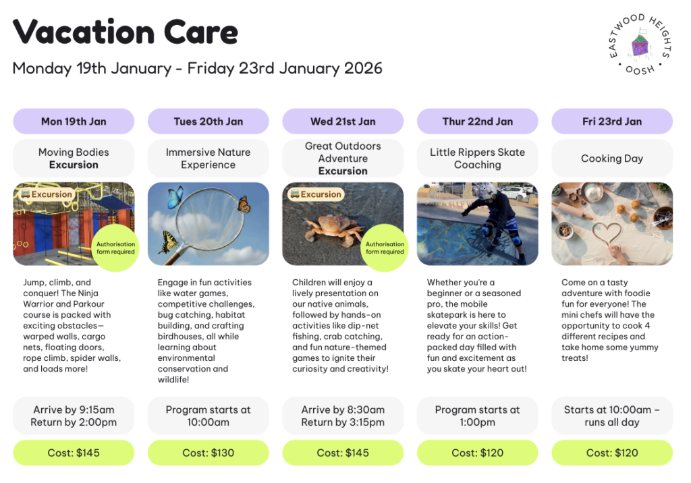Image resolution: width=691 pixels, height=483 pixels.
Task: Click the Program starts at 1:00pm box
Action: tap(477, 416)
